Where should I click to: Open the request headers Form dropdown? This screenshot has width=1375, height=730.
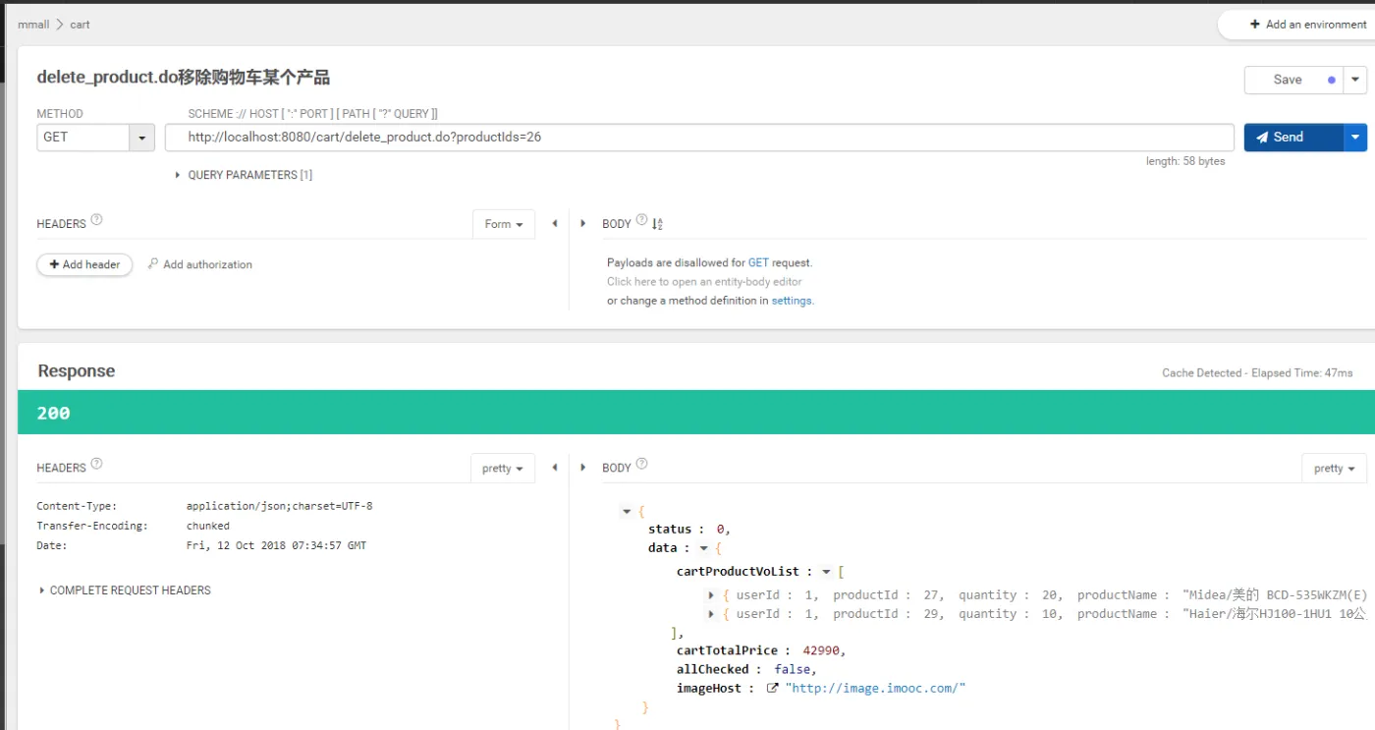click(x=503, y=224)
